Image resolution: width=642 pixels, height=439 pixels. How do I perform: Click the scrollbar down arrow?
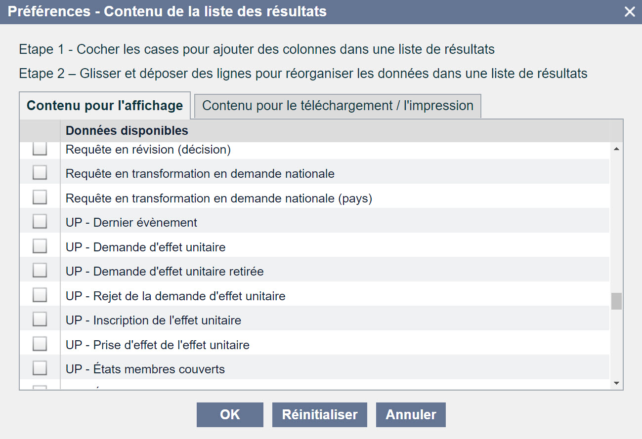(x=616, y=383)
